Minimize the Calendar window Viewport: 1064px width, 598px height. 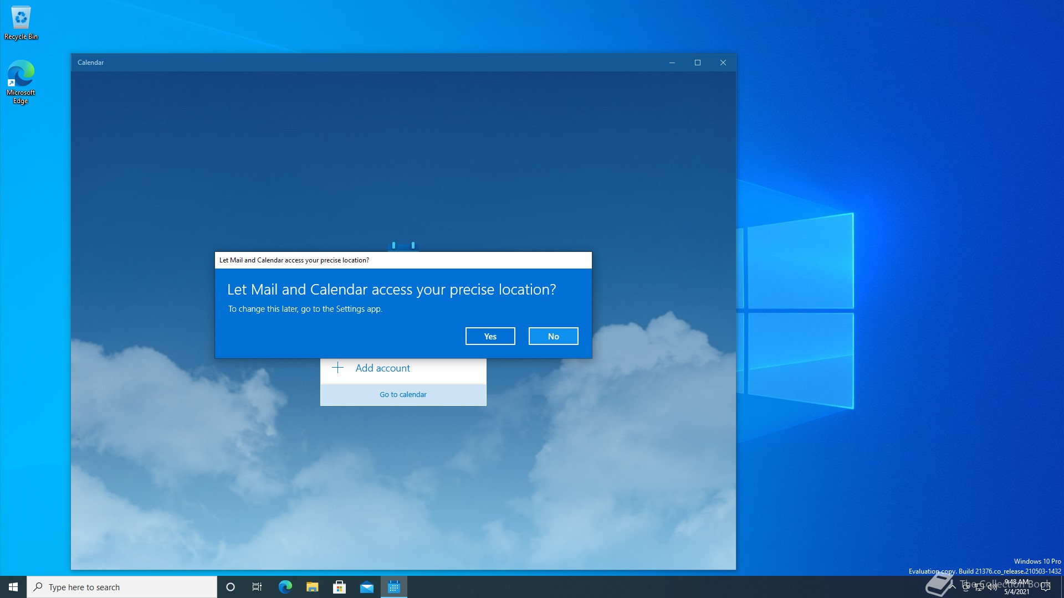pos(672,63)
